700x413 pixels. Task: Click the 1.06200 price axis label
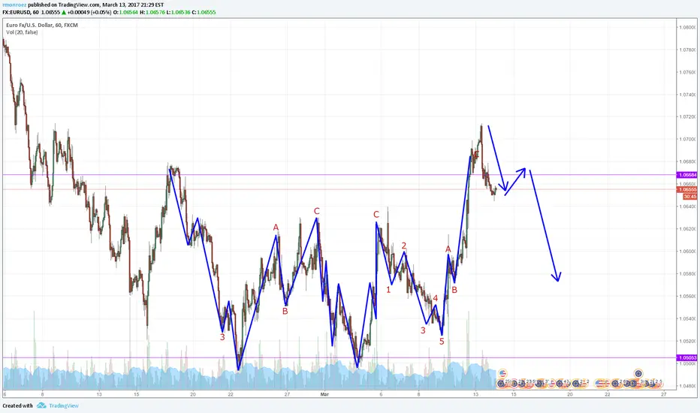pos(687,229)
